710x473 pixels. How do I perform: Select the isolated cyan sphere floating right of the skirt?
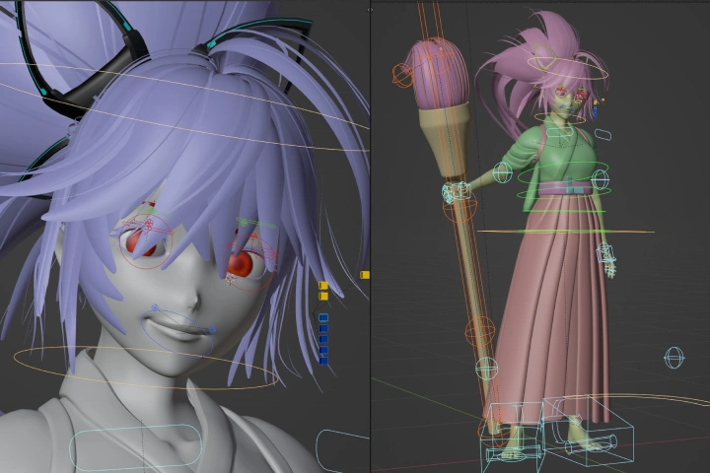[674, 358]
